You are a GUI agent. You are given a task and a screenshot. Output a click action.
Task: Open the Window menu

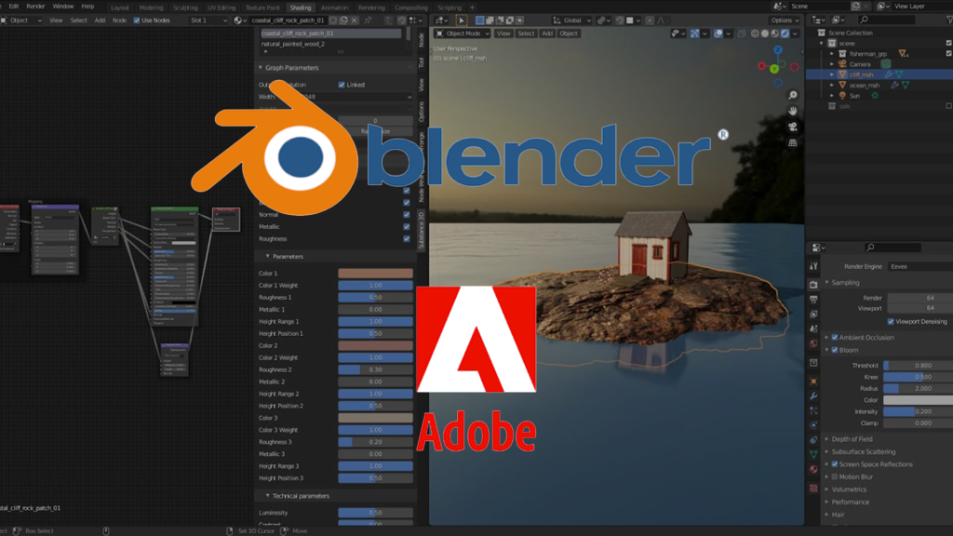coord(63,7)
